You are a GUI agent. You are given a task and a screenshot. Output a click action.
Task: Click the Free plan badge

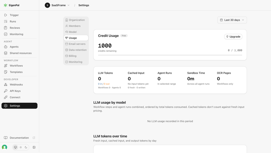(x=124, y=36)
